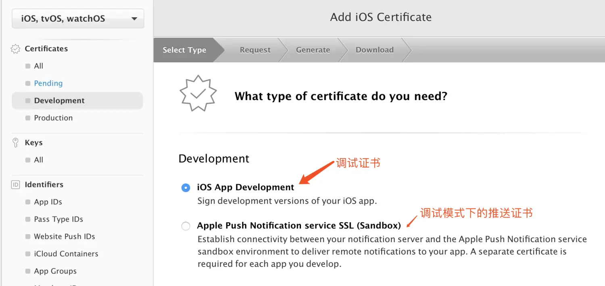Viewport: 605px width, 286px height.
Task: Select All under Keys
Action: tap(39, 160)
